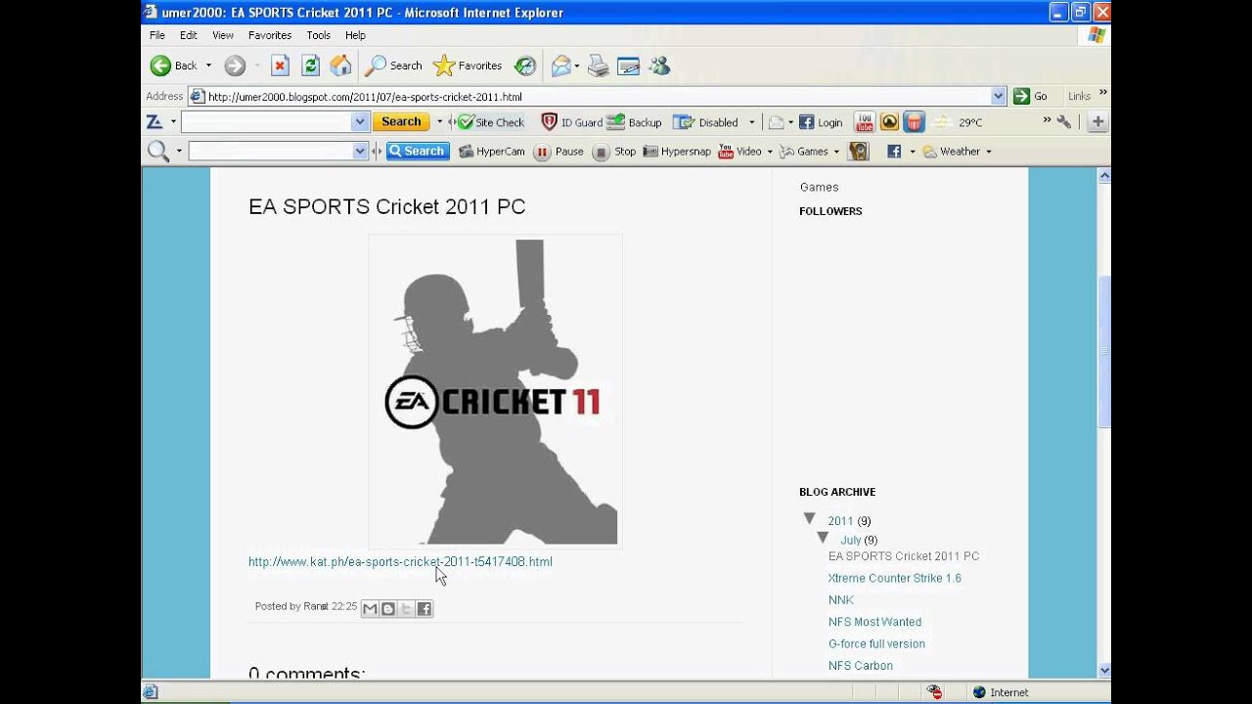Share post with BlogThis icon

click(388, 608)
